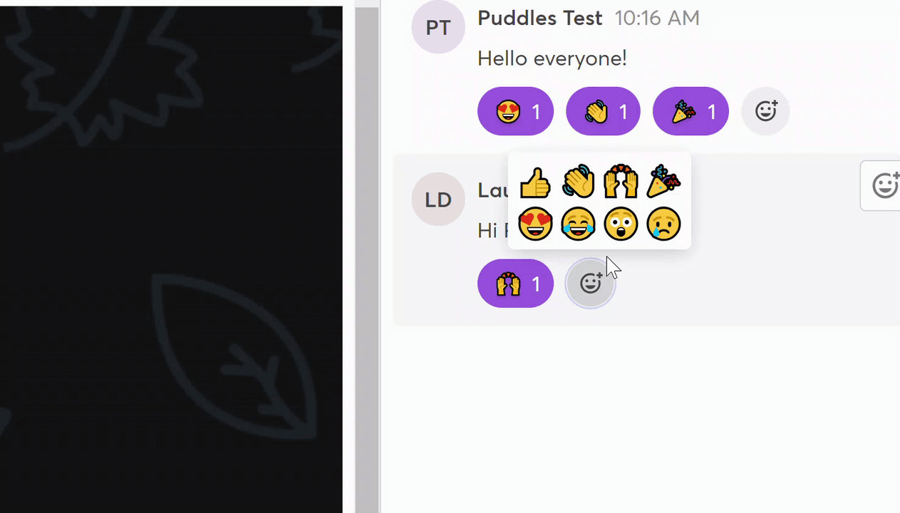Click the 10:16 AM message timestamp
Viewport: 900px width, 513px height.
tap(657, 19)
